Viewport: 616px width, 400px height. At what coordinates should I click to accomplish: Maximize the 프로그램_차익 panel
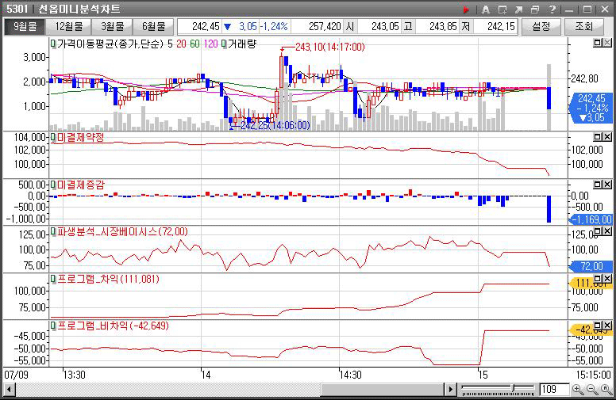coord(598,279)
